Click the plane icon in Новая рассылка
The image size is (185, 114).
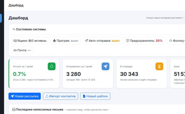pyautogui.click(x=12, y=96)
